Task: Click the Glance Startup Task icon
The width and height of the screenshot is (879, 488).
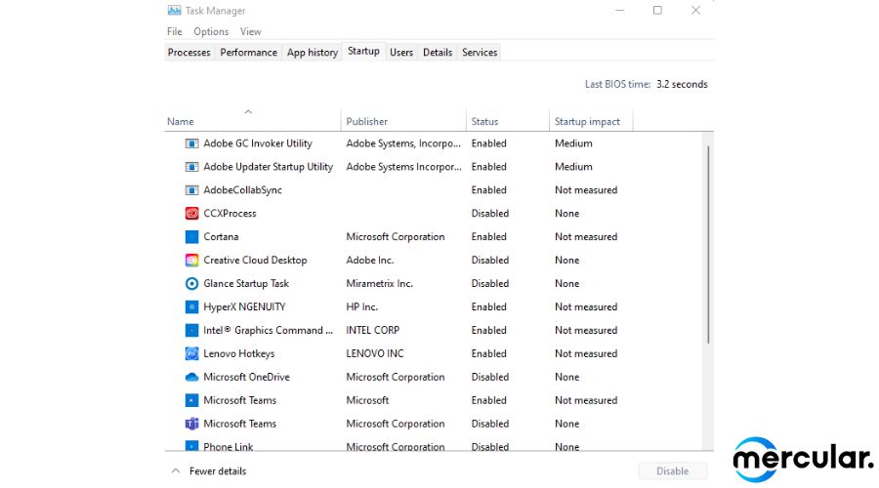Action: pyautogui.click(x=191, y=283)
